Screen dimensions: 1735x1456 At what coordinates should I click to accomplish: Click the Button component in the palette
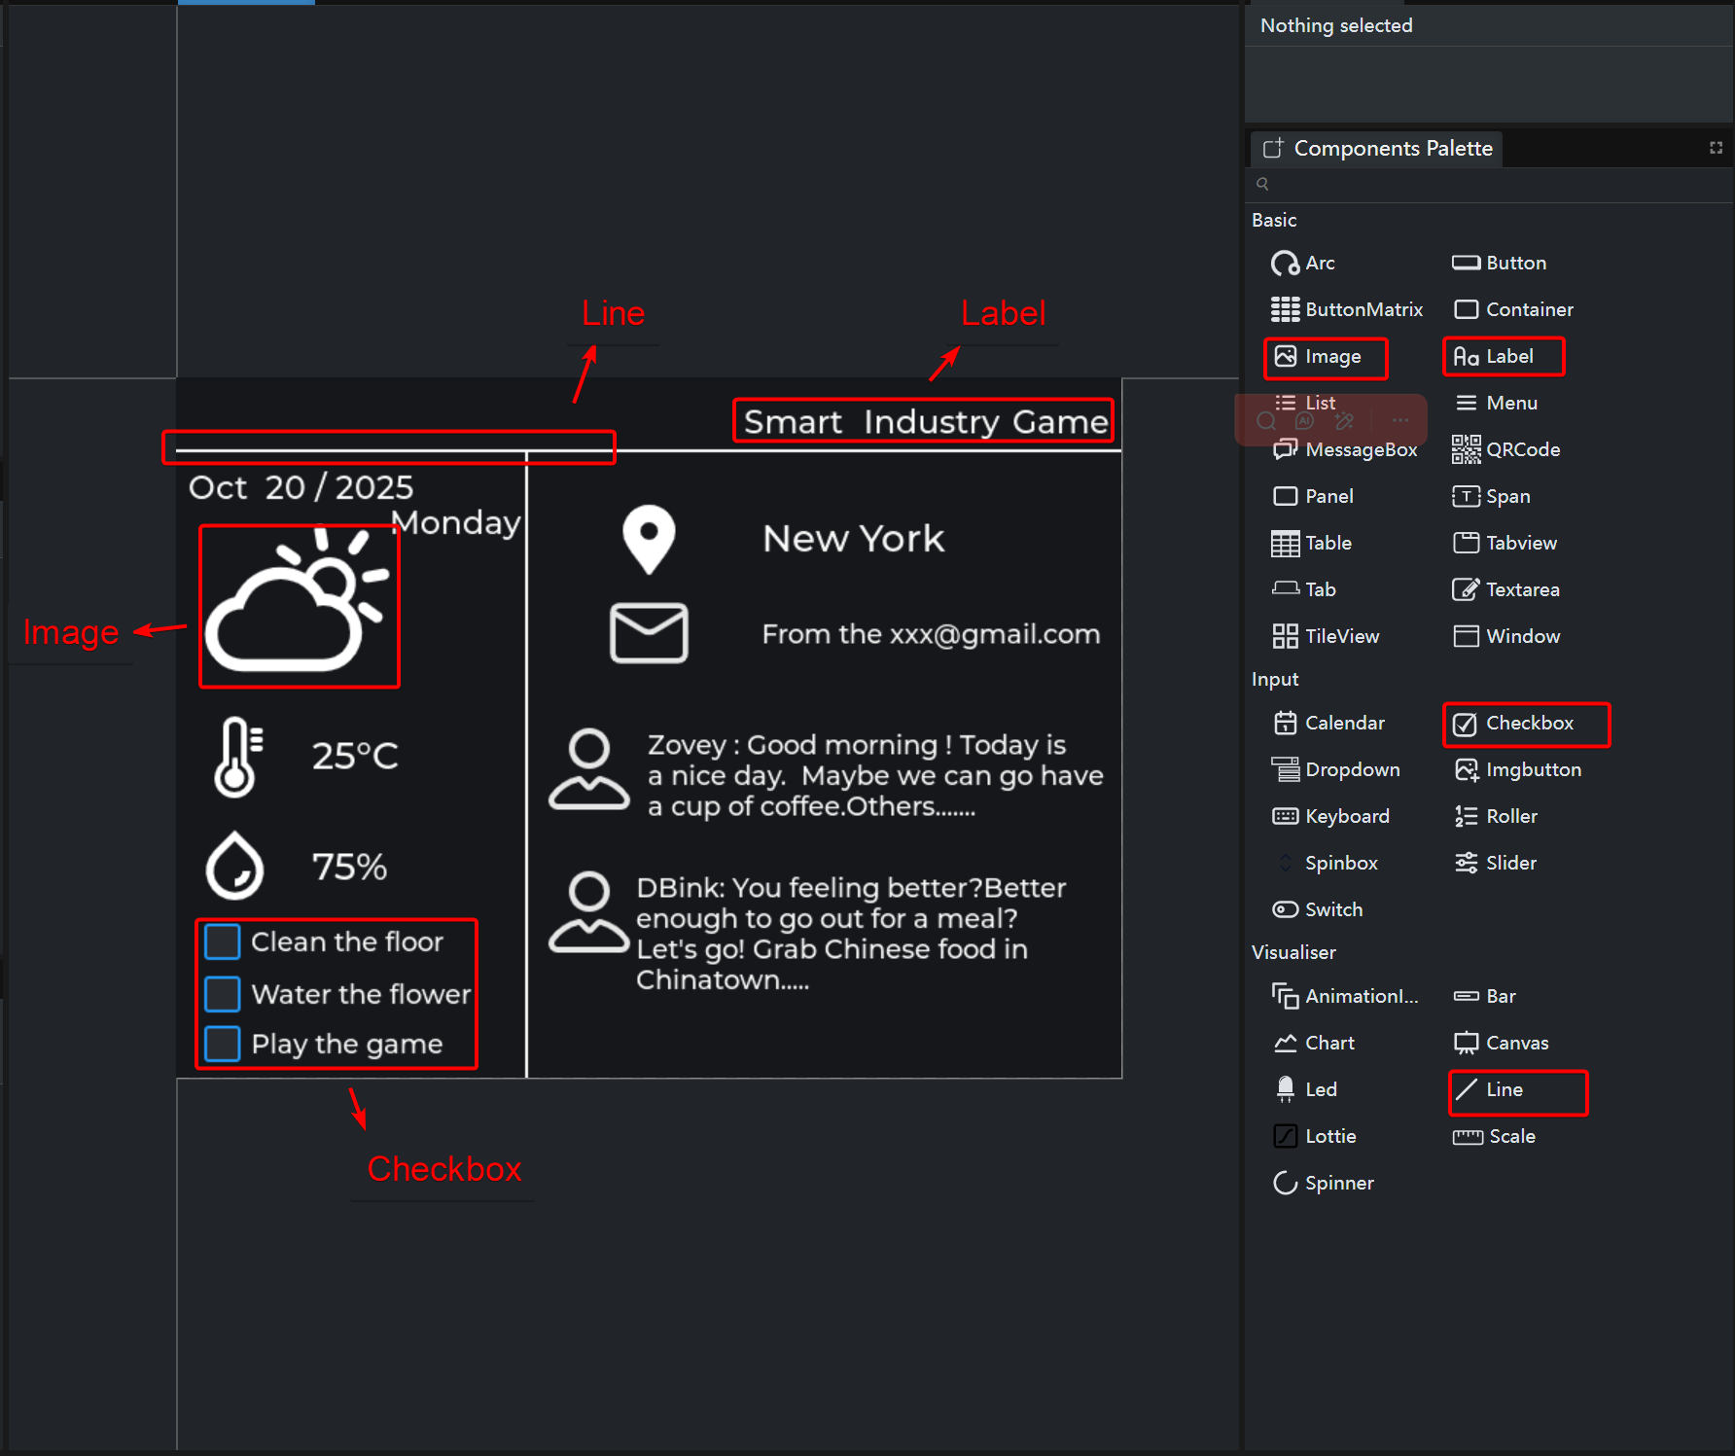pos(1499,264)
